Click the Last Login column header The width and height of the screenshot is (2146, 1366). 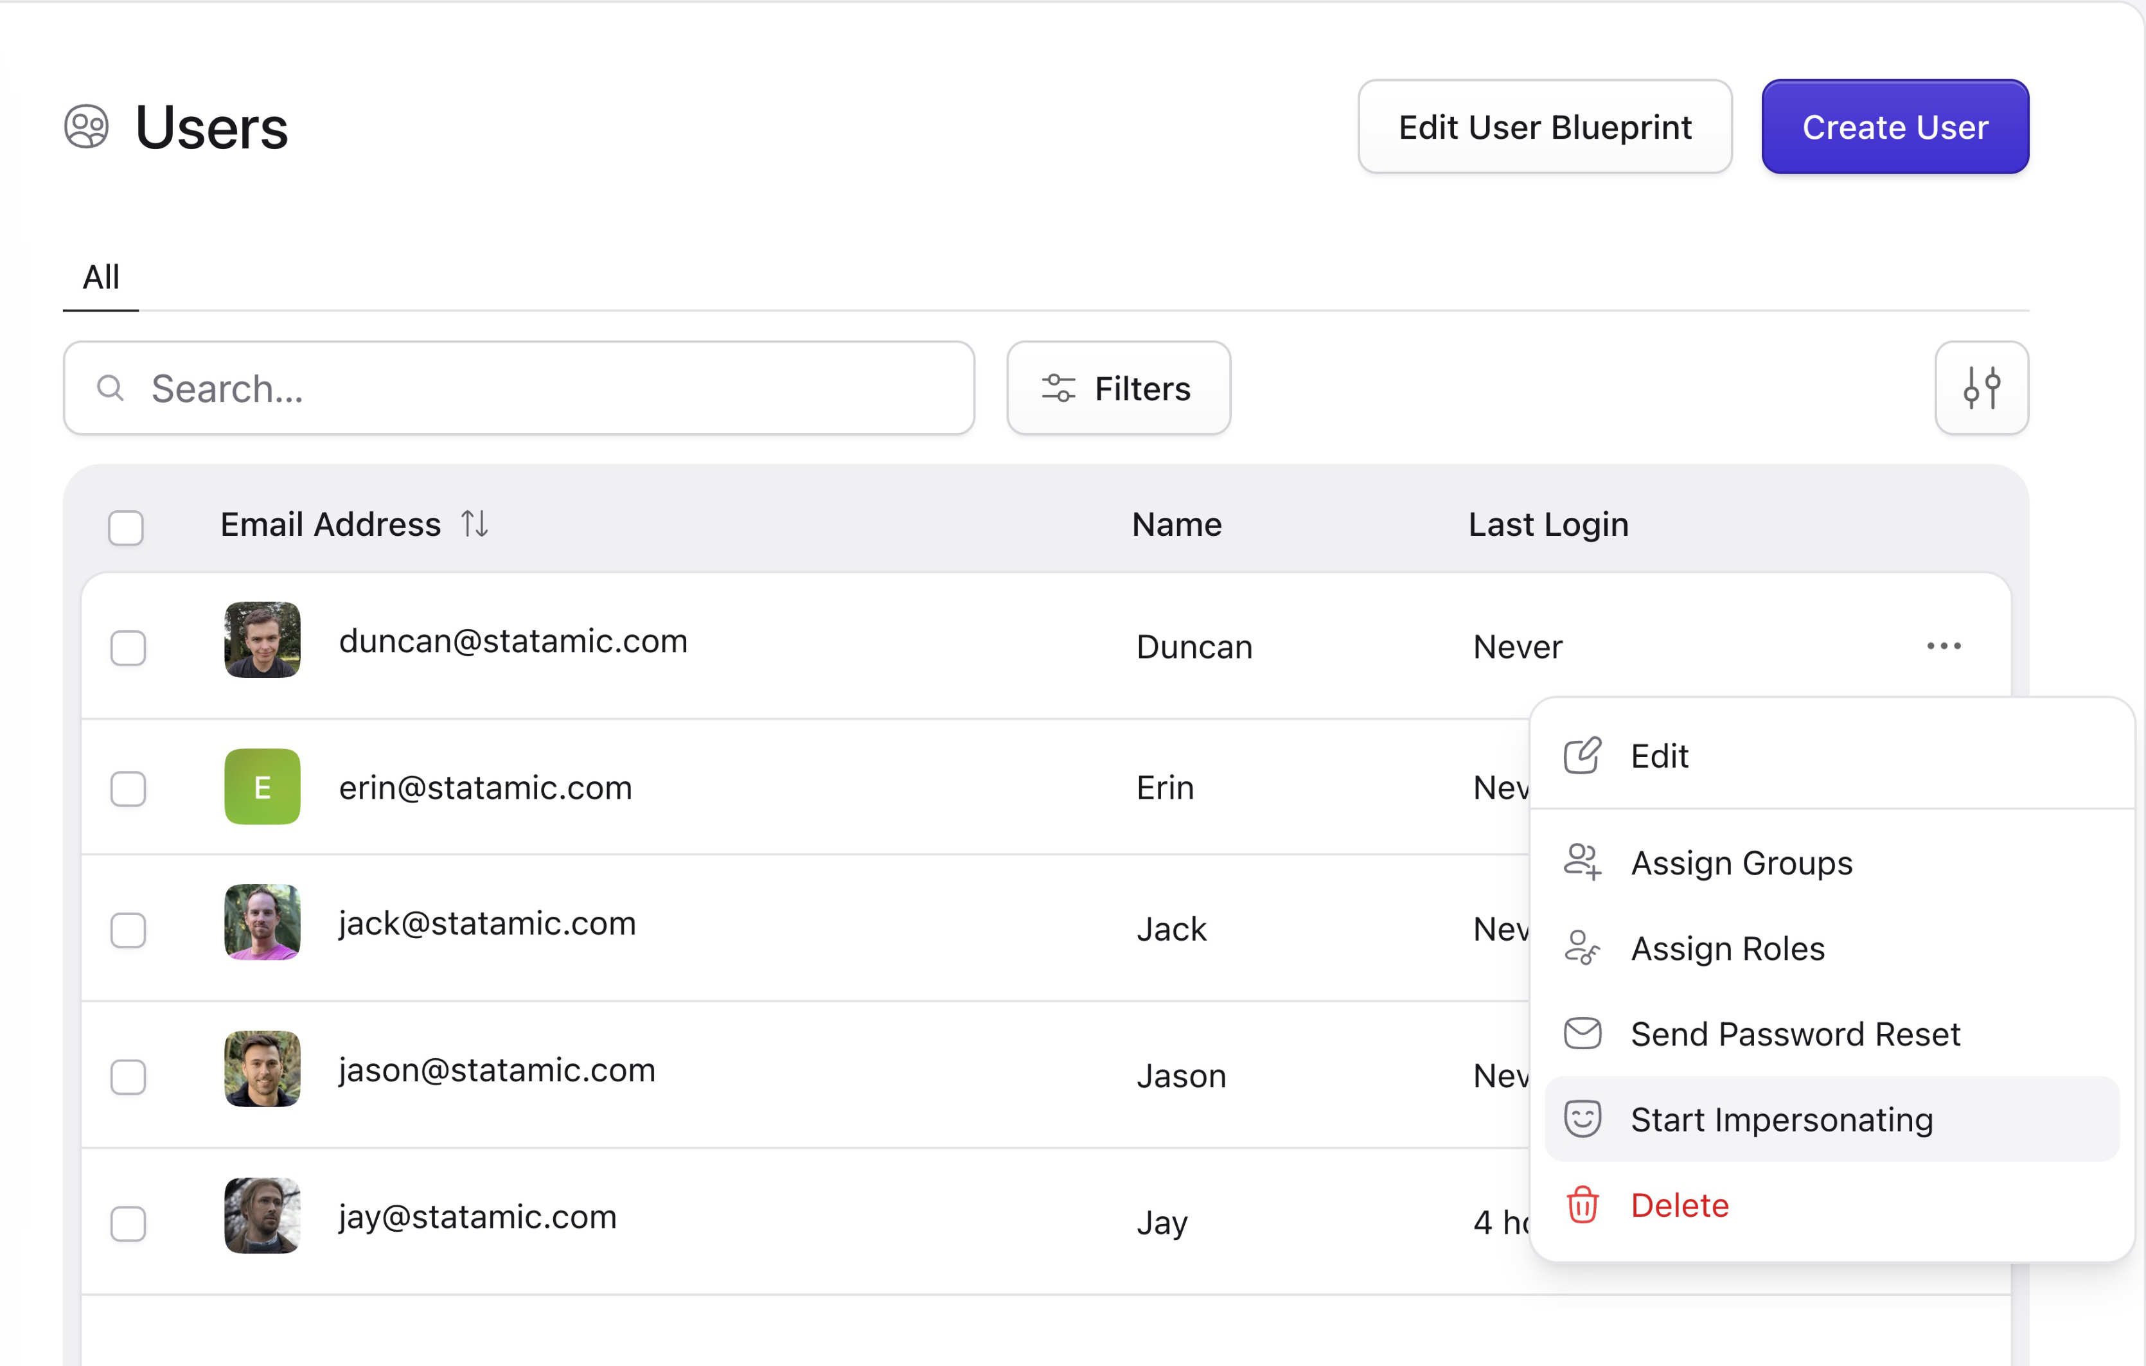[x=1548, y=524]
